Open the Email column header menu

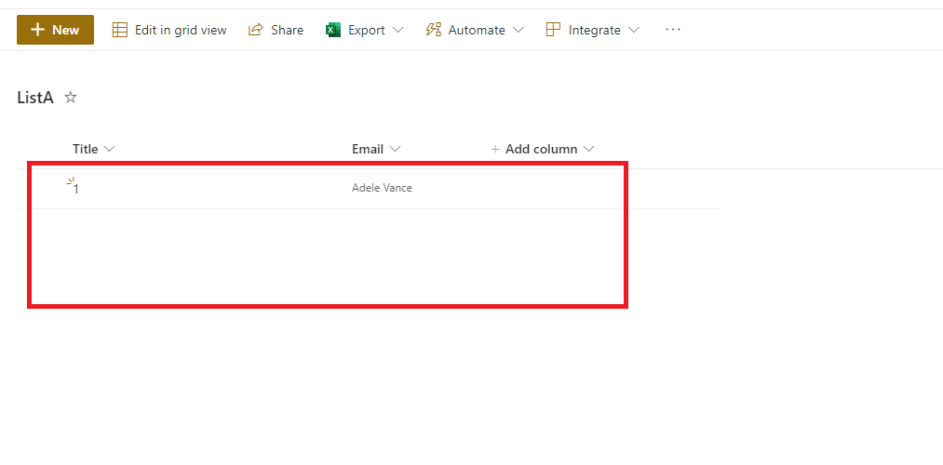tap(376, 149)
